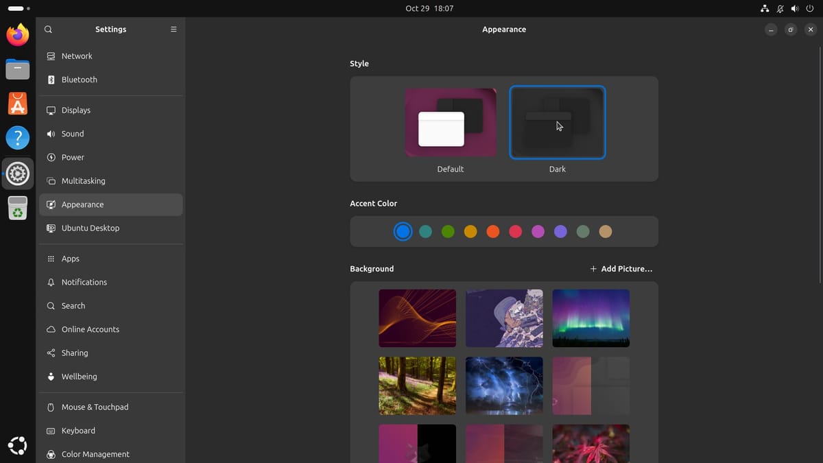Screen dimensions: 823x463
Task: Click the muted notifications bell in top bar
Action: click(x=780, y=8)
